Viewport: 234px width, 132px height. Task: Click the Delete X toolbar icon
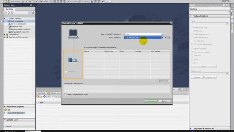pos(37,1)
